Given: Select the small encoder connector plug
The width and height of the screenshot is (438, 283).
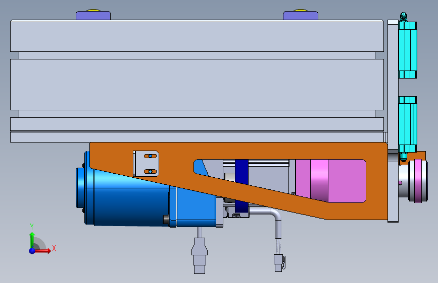Looking at the screenshot, I should click(279, 263).
